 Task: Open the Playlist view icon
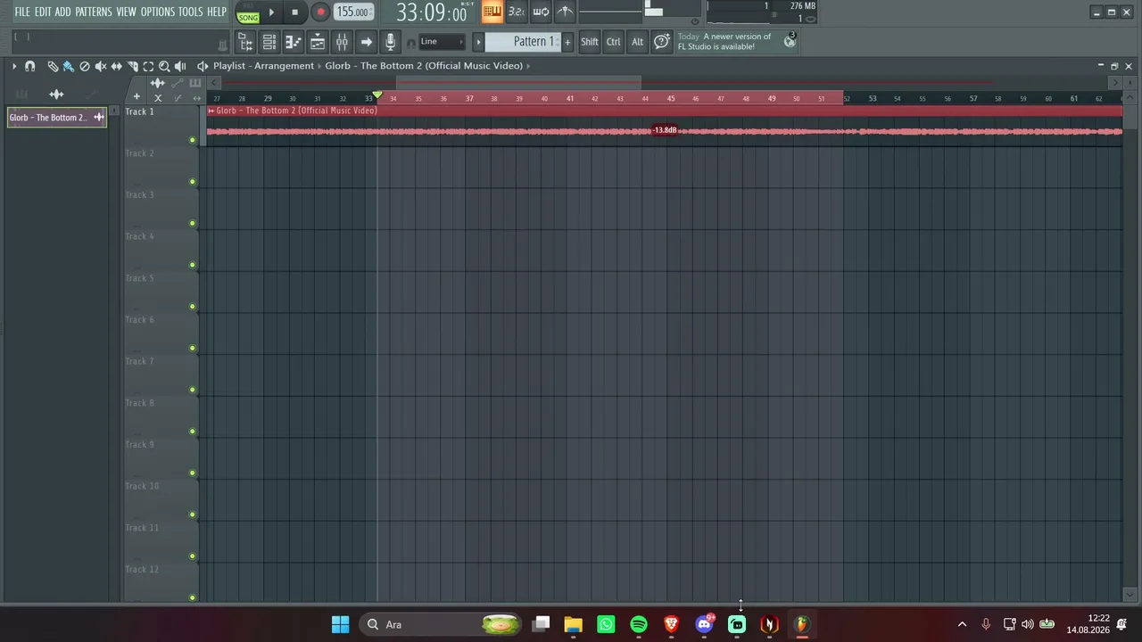tap(318, 42)
